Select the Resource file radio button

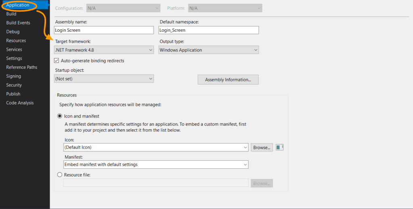pos(60,174)
